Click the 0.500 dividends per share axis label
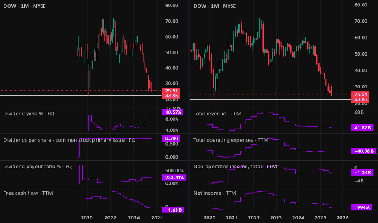Image resolution: width=378 pixels, height=223 pixels. (x=172, y=144)
